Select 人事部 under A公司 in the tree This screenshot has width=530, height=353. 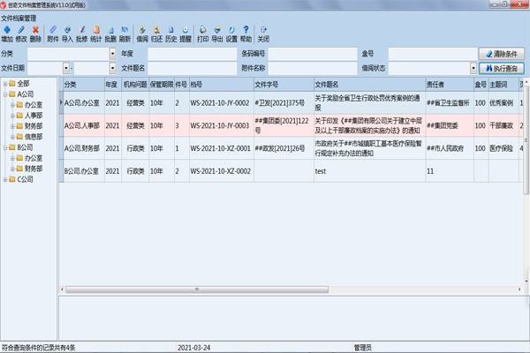34,116
